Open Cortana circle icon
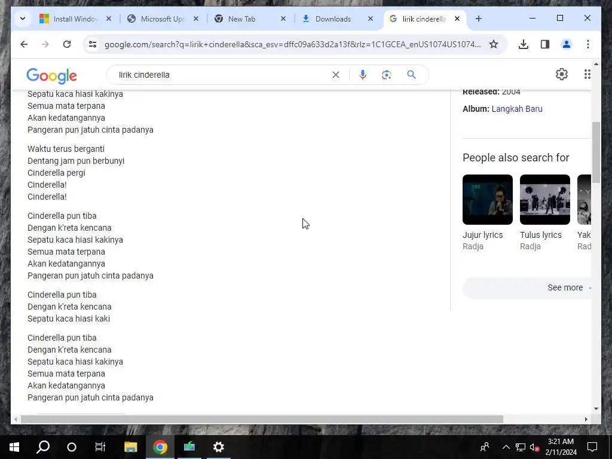This screenshot has width=612, height=459. pos(72,447)
